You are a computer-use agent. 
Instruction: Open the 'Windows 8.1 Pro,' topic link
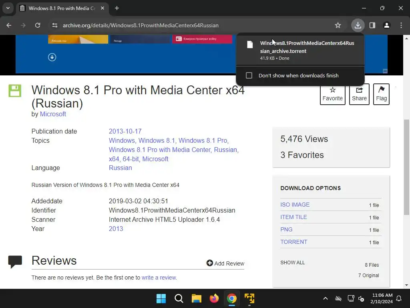203,140
